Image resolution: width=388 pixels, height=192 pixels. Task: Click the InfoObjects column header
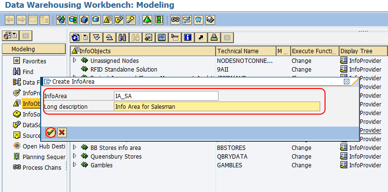(x=143, y=51)
